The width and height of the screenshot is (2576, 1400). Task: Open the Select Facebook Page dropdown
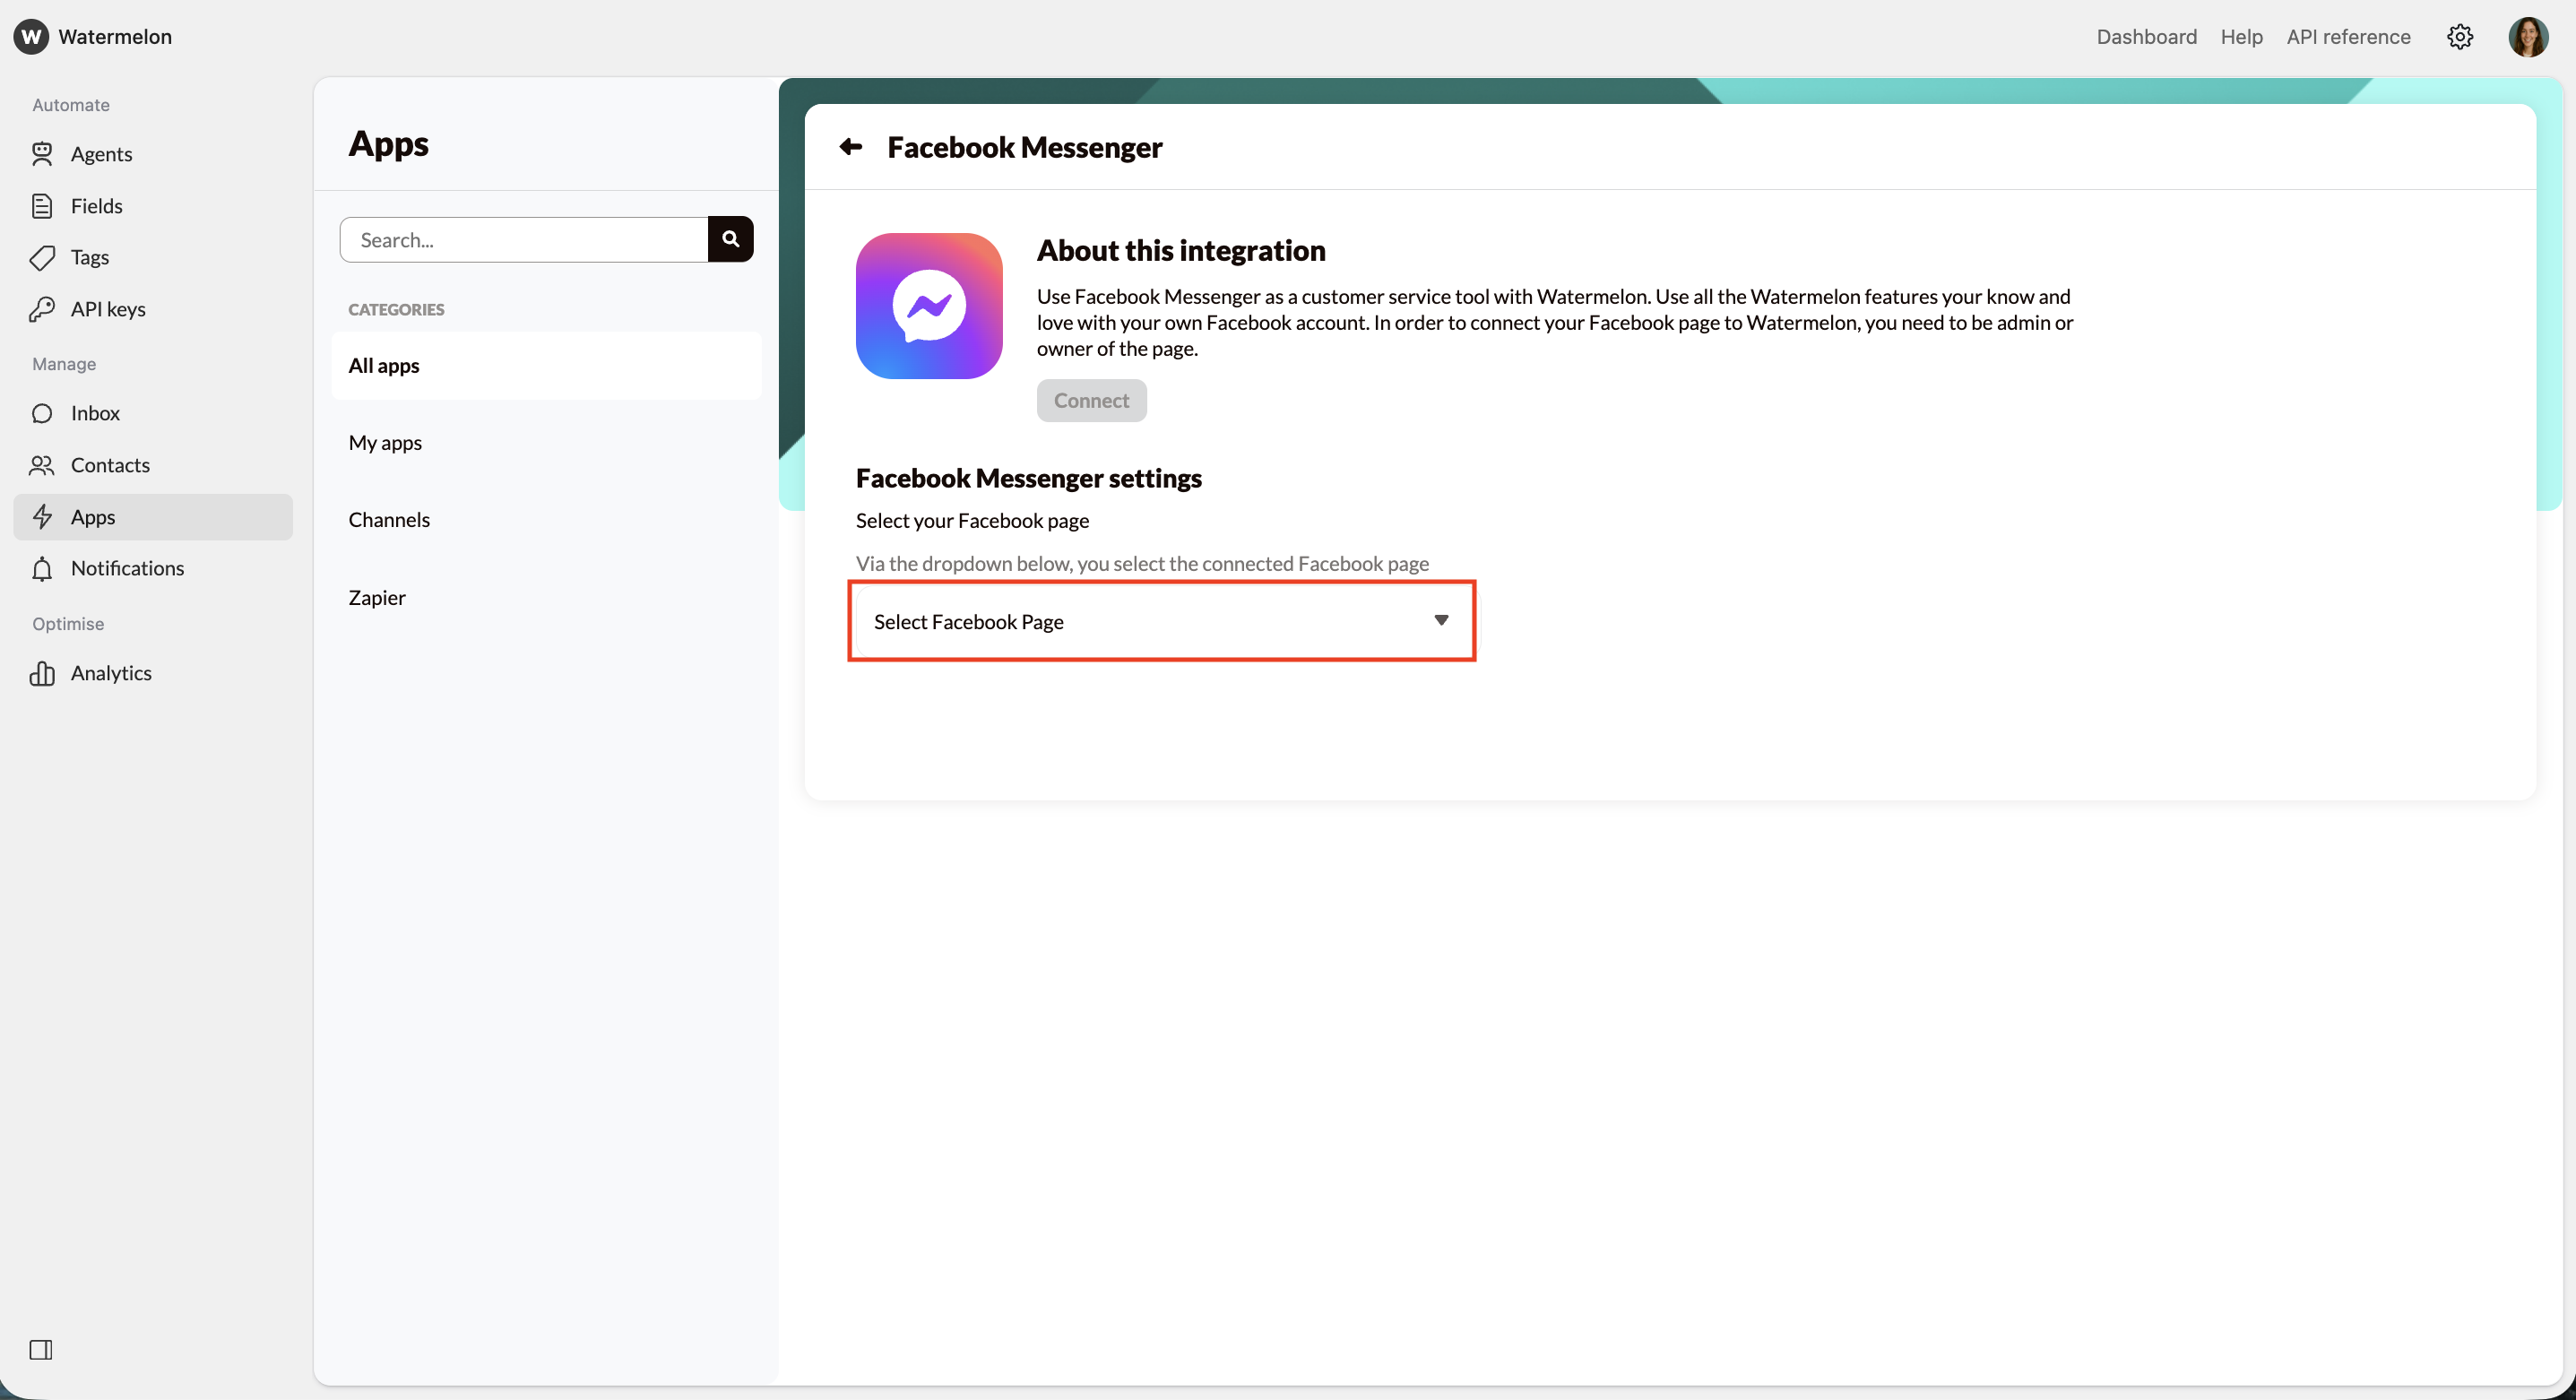coord(1160,621)
